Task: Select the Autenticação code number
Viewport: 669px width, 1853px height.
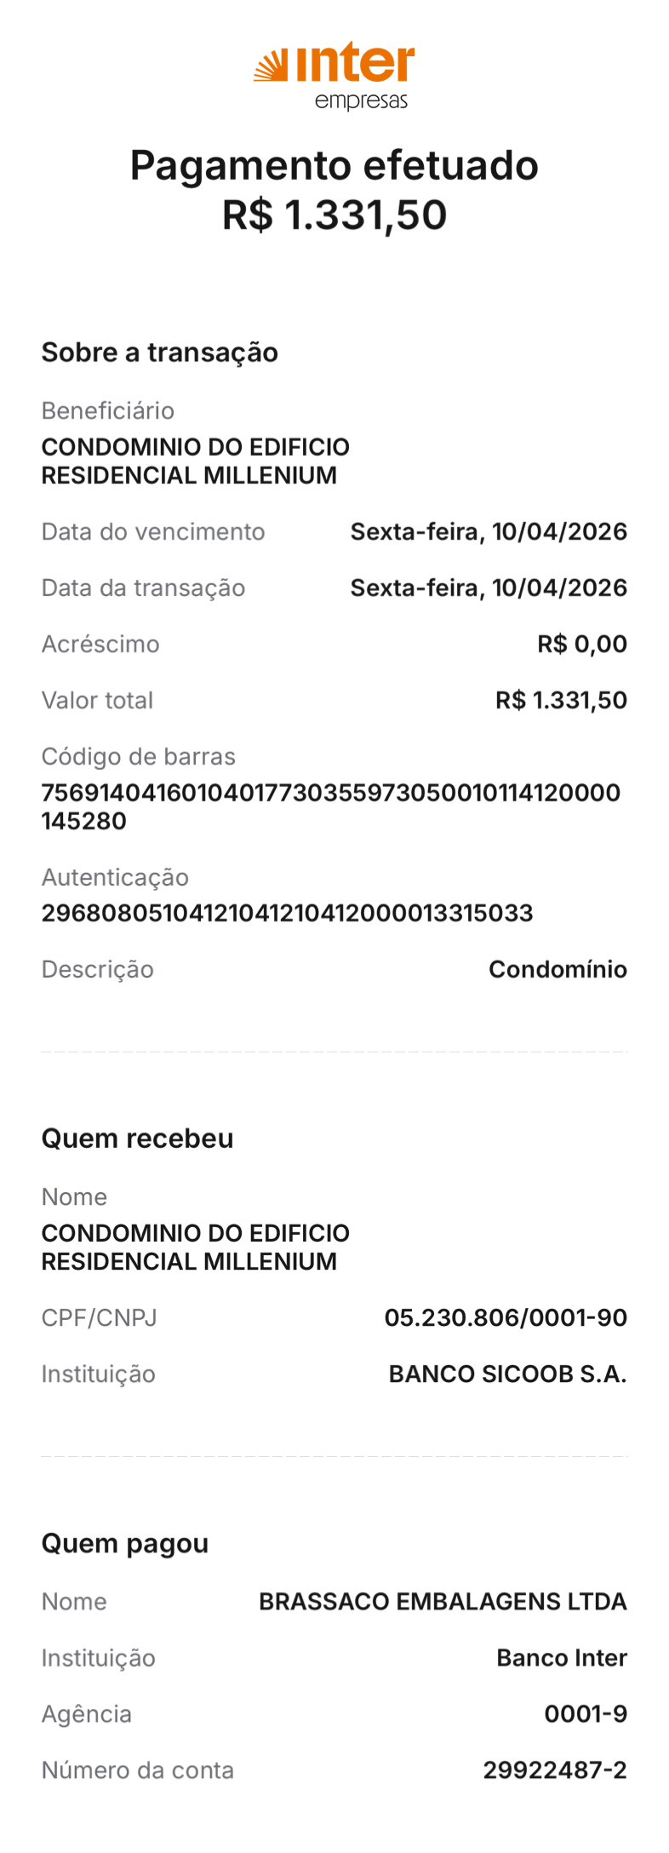Action: [287, 914]
